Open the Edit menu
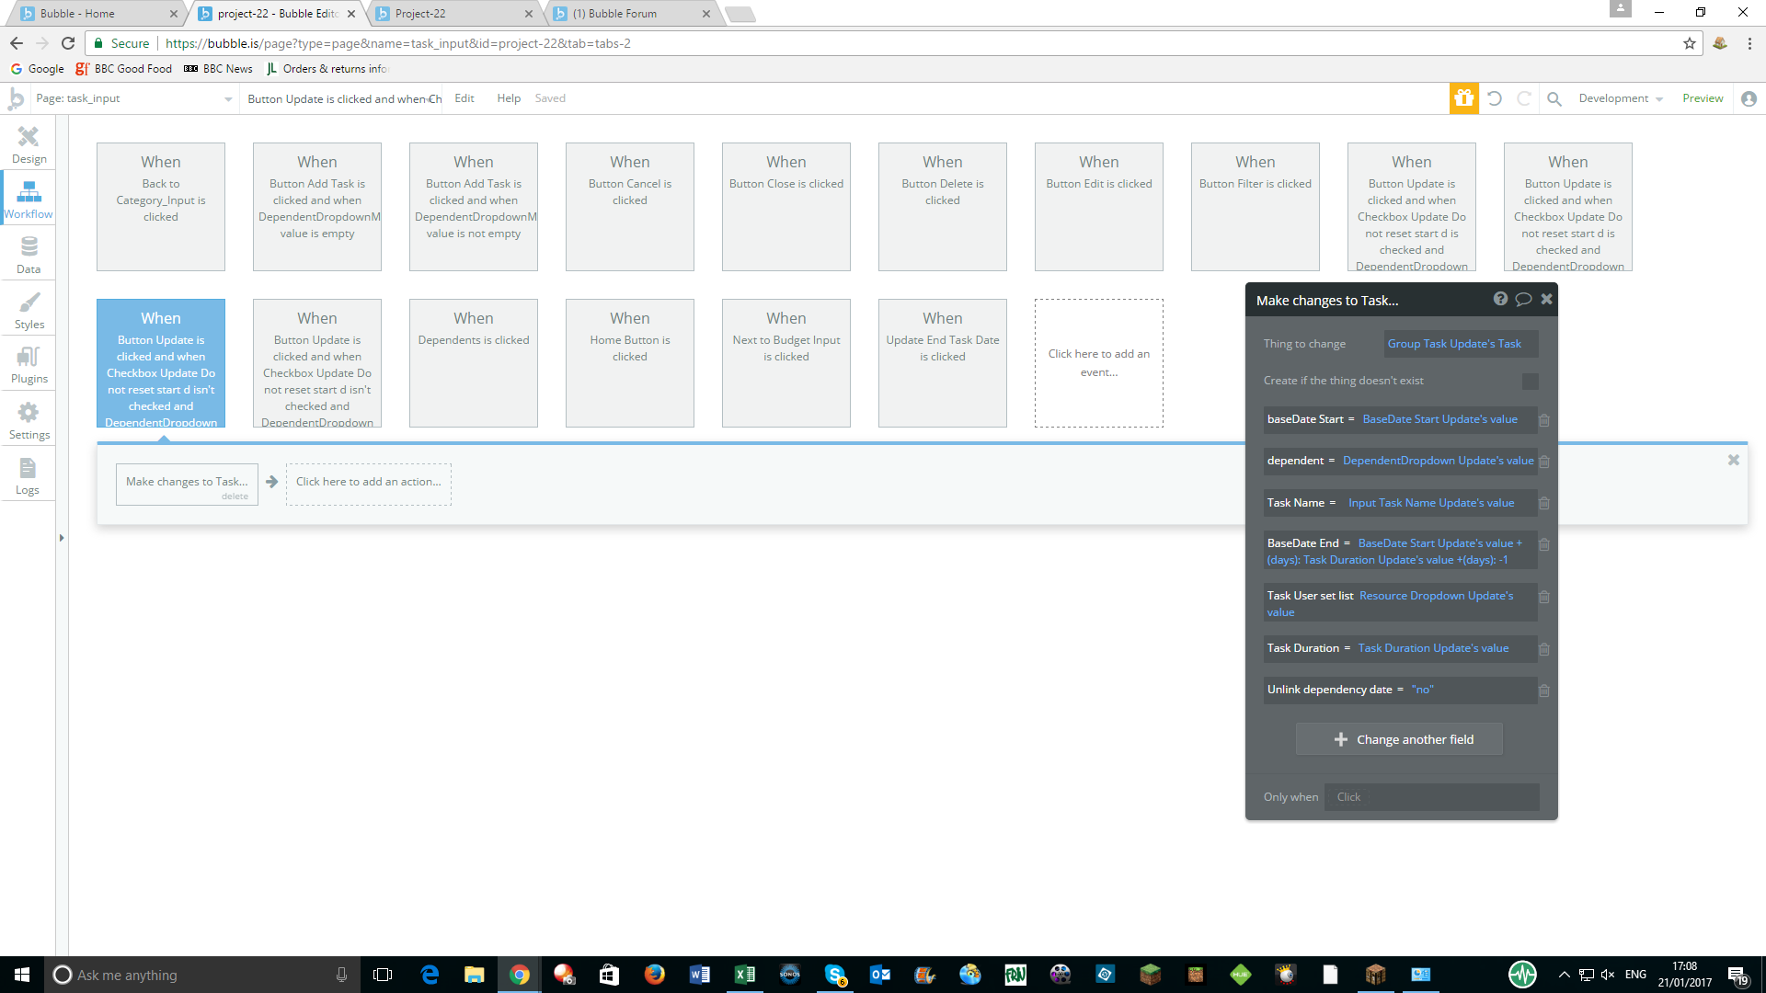1766x993 pixels. (464, 98)
